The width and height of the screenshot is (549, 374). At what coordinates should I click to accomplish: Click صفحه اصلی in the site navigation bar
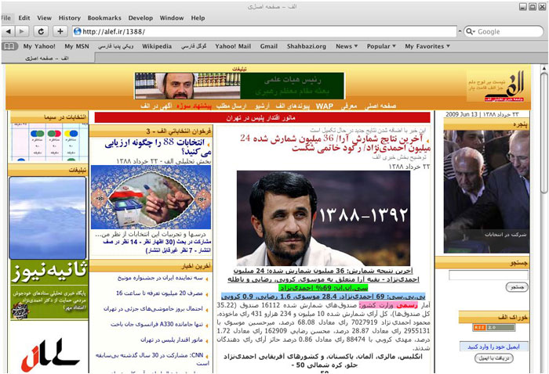380,106
